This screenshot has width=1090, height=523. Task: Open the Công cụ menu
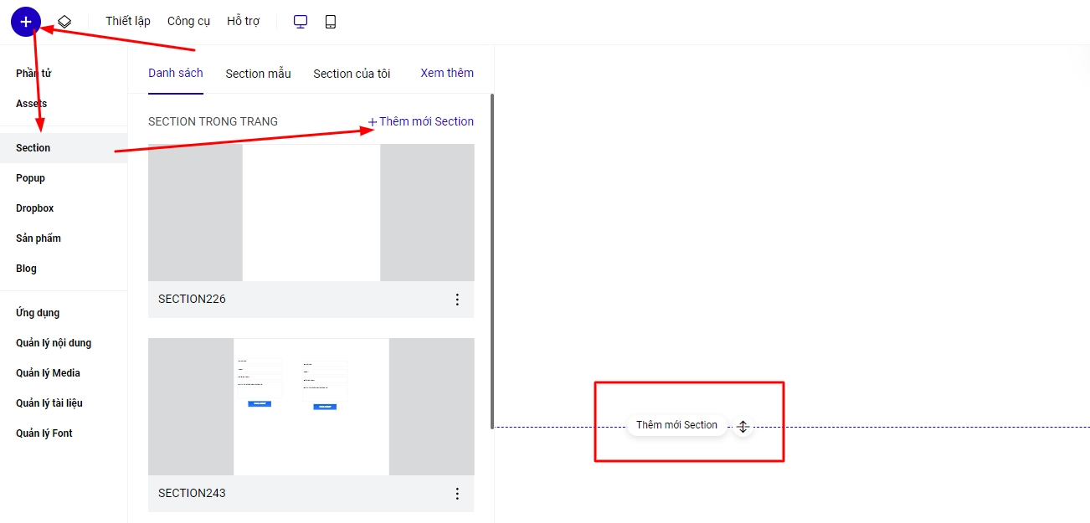tap(188, 22)
